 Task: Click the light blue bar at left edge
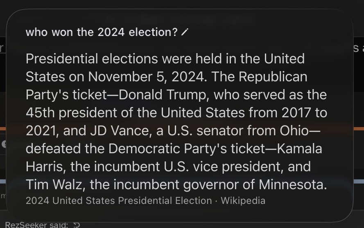[3, 182]
